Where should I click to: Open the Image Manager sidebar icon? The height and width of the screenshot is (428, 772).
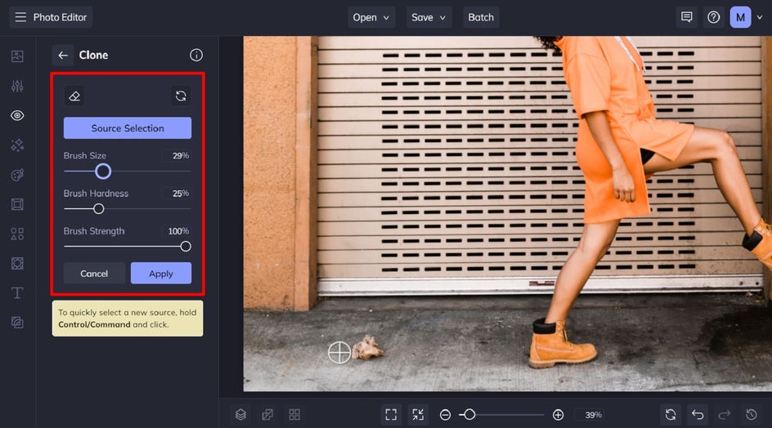tap(17, 56)
